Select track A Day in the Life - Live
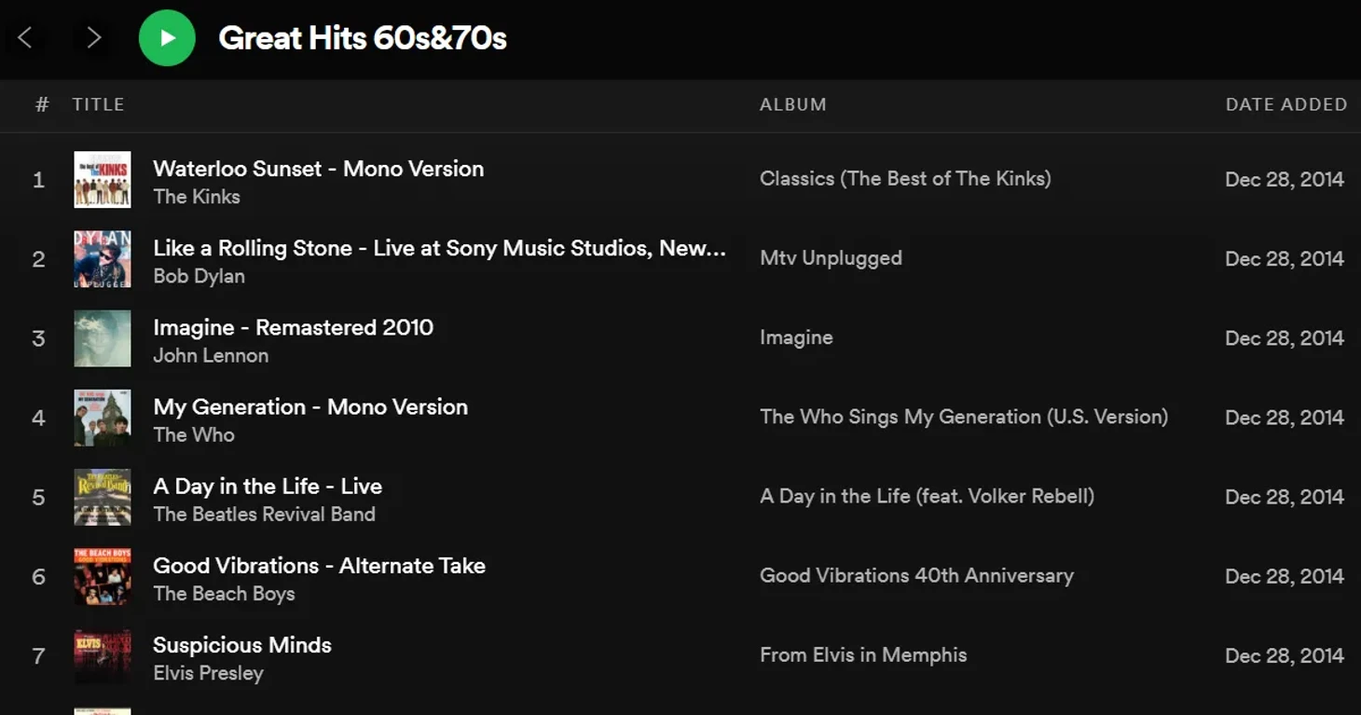 [268, 486]
